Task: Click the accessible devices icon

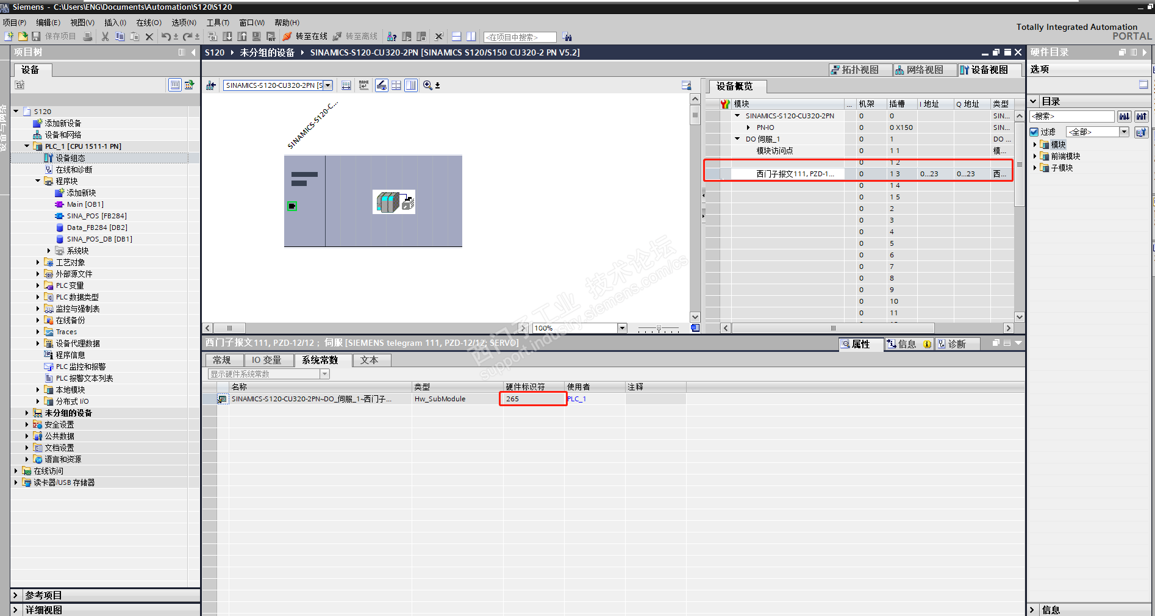Action: [x=392, y=37]
